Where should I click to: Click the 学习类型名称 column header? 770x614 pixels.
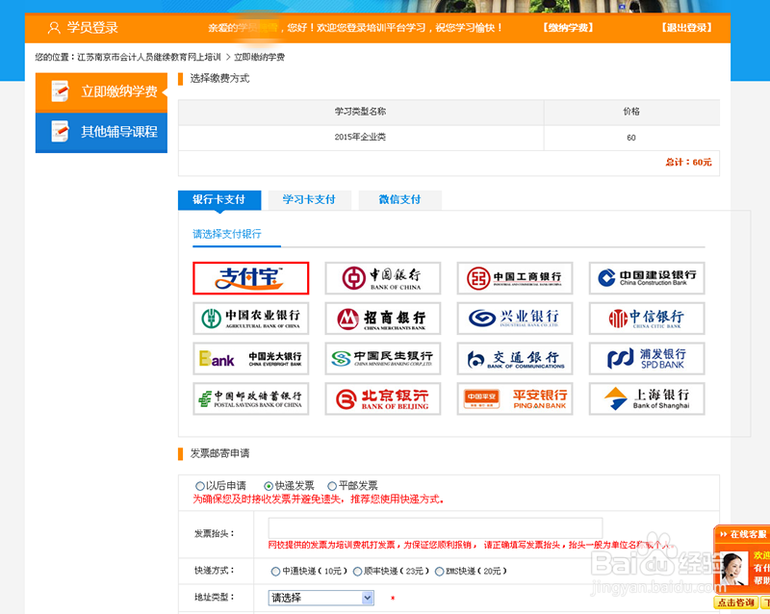(360, 112)
